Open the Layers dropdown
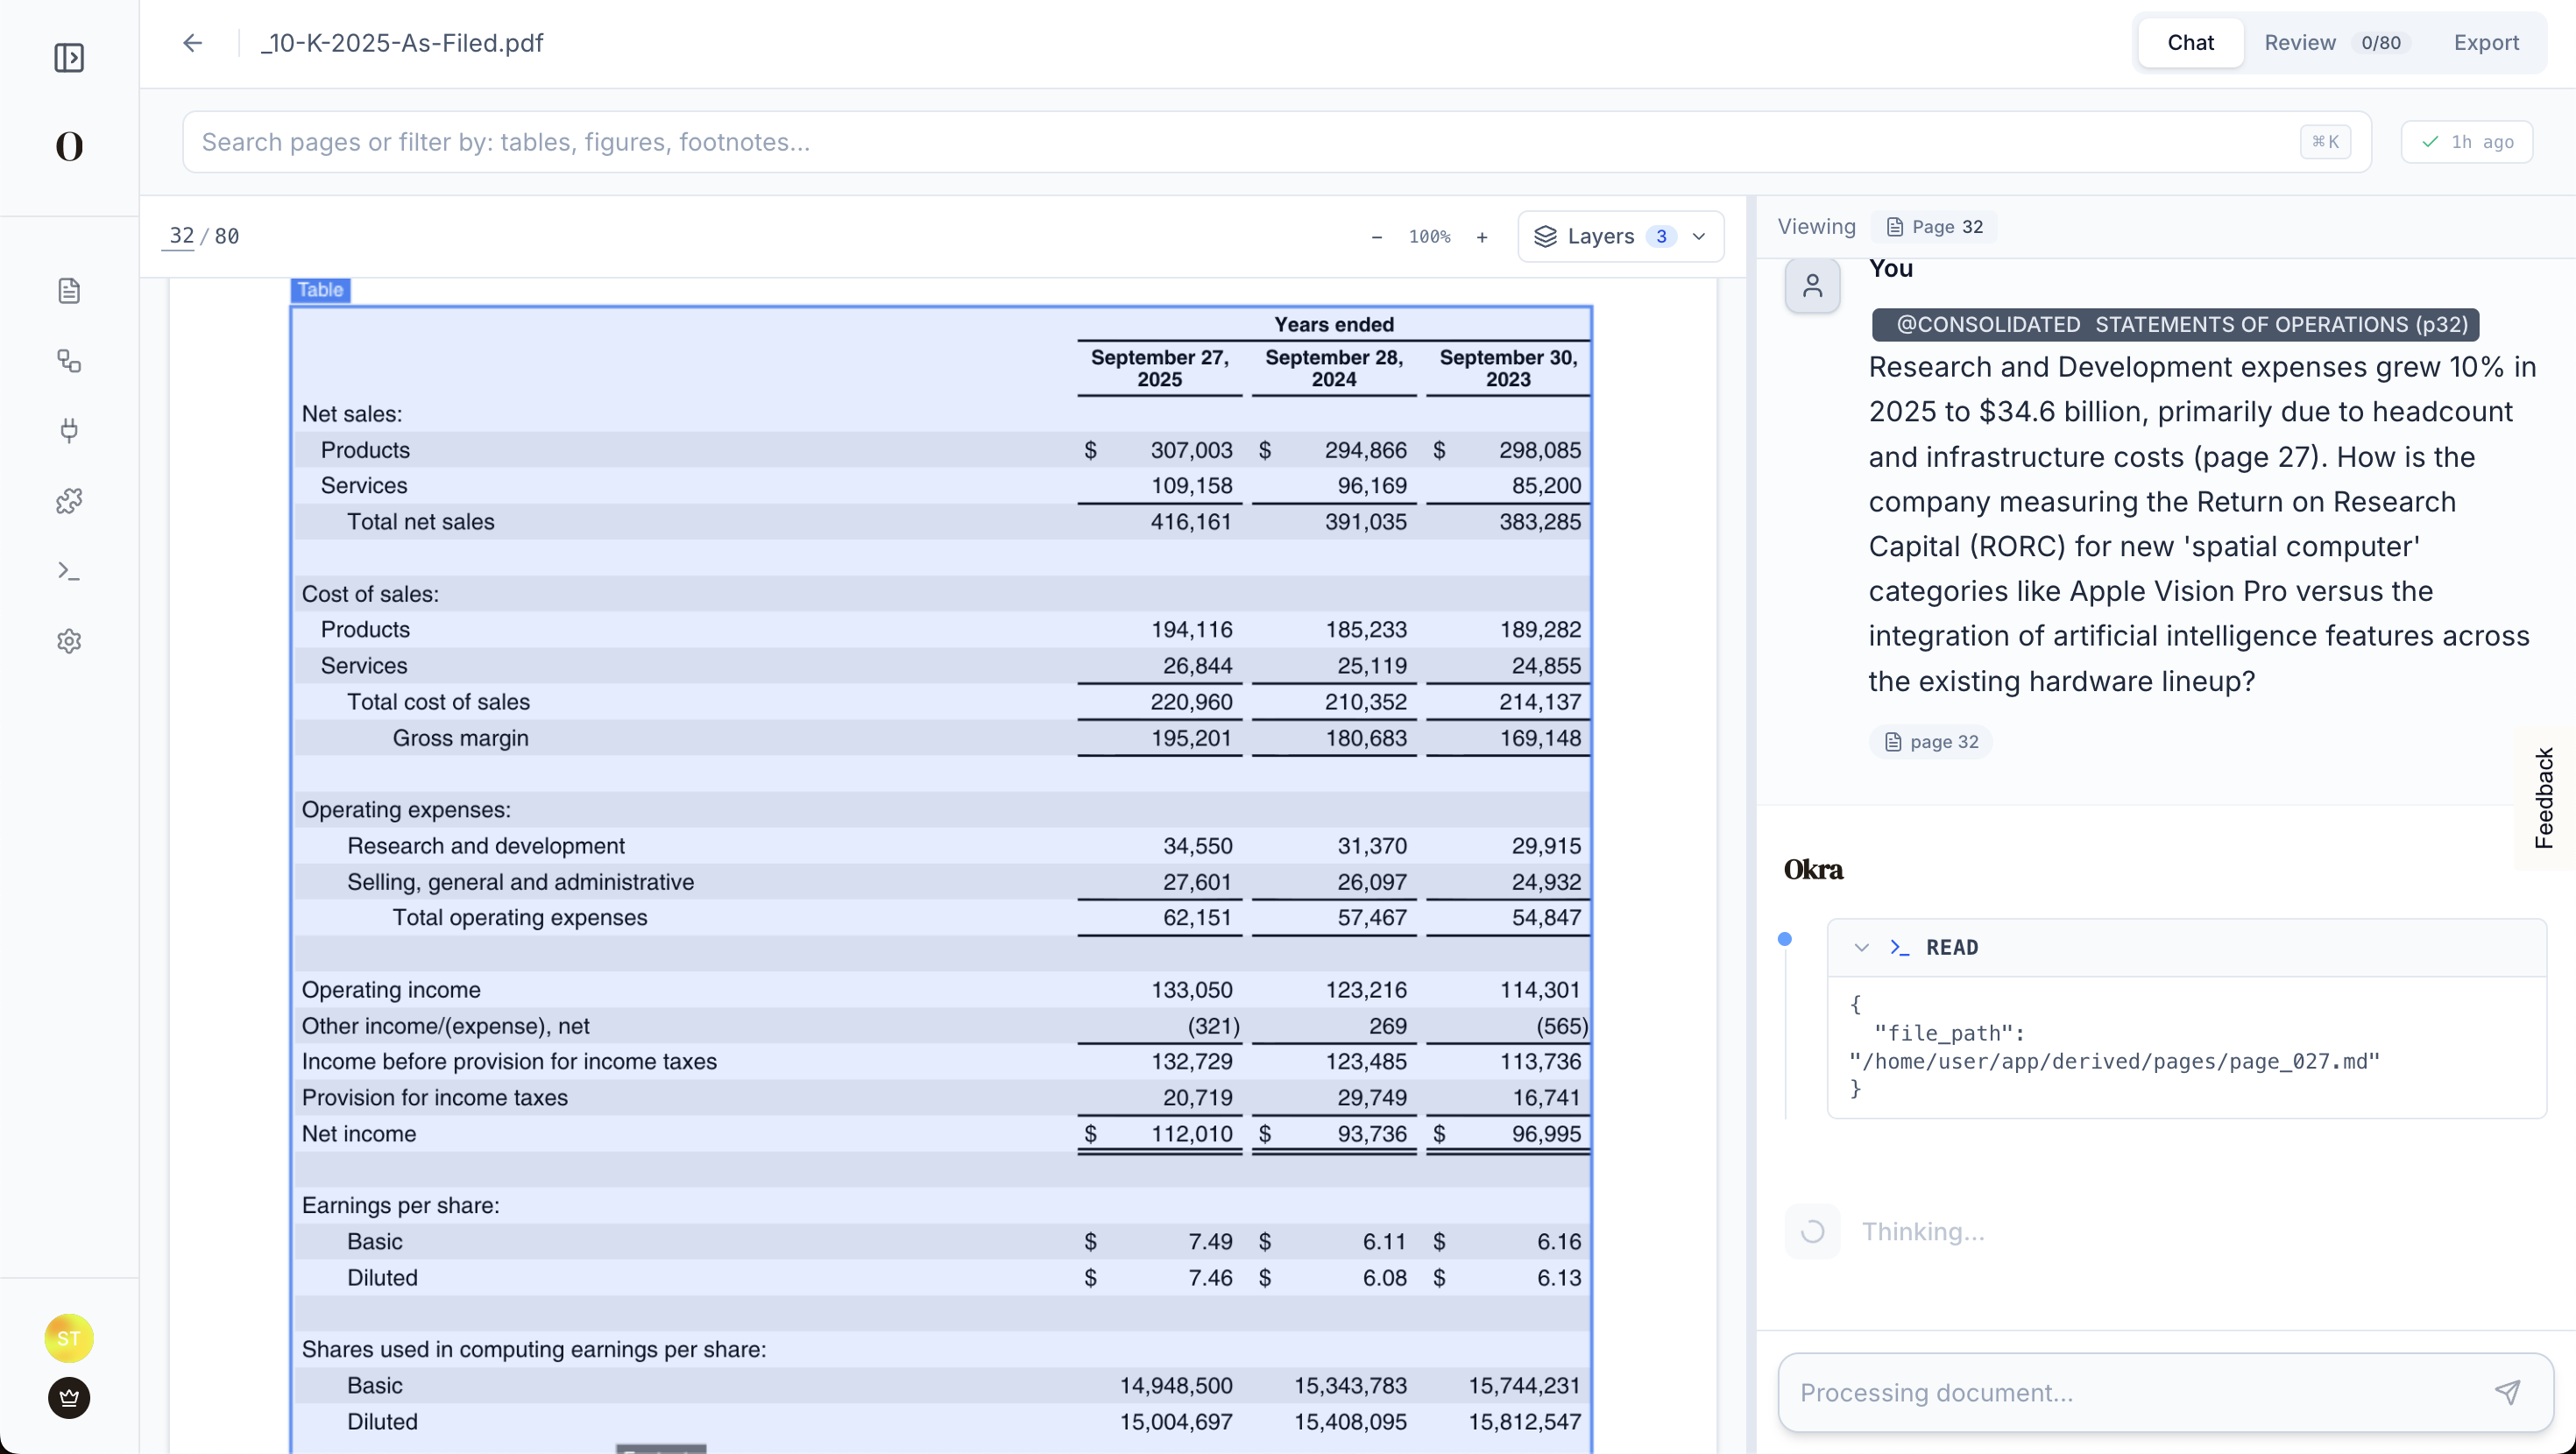 (1620, 237)
